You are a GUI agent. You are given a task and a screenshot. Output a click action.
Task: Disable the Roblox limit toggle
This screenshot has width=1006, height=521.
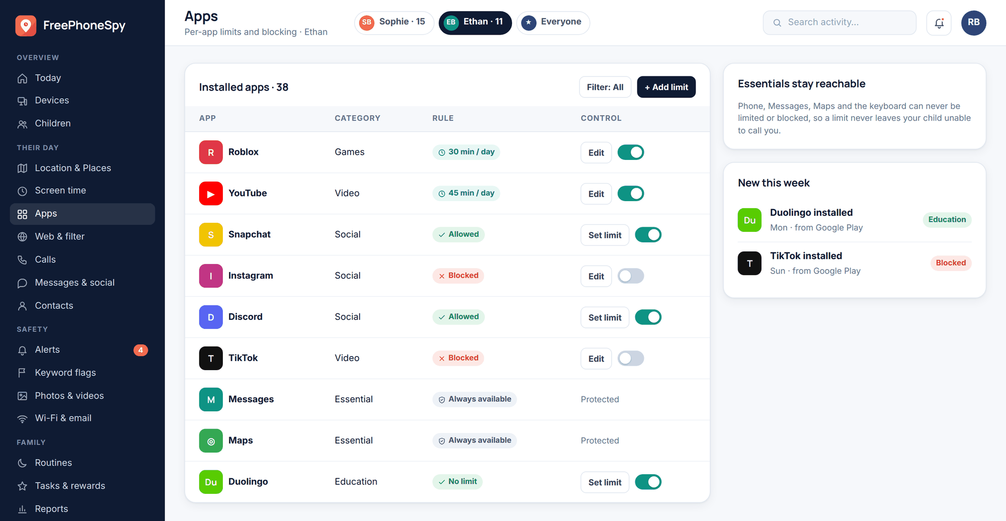[x=631, y=152]
